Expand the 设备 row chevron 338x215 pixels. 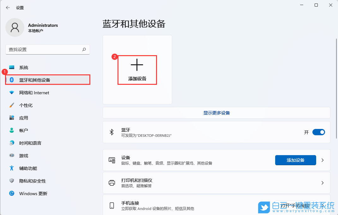tap(322, 160)
